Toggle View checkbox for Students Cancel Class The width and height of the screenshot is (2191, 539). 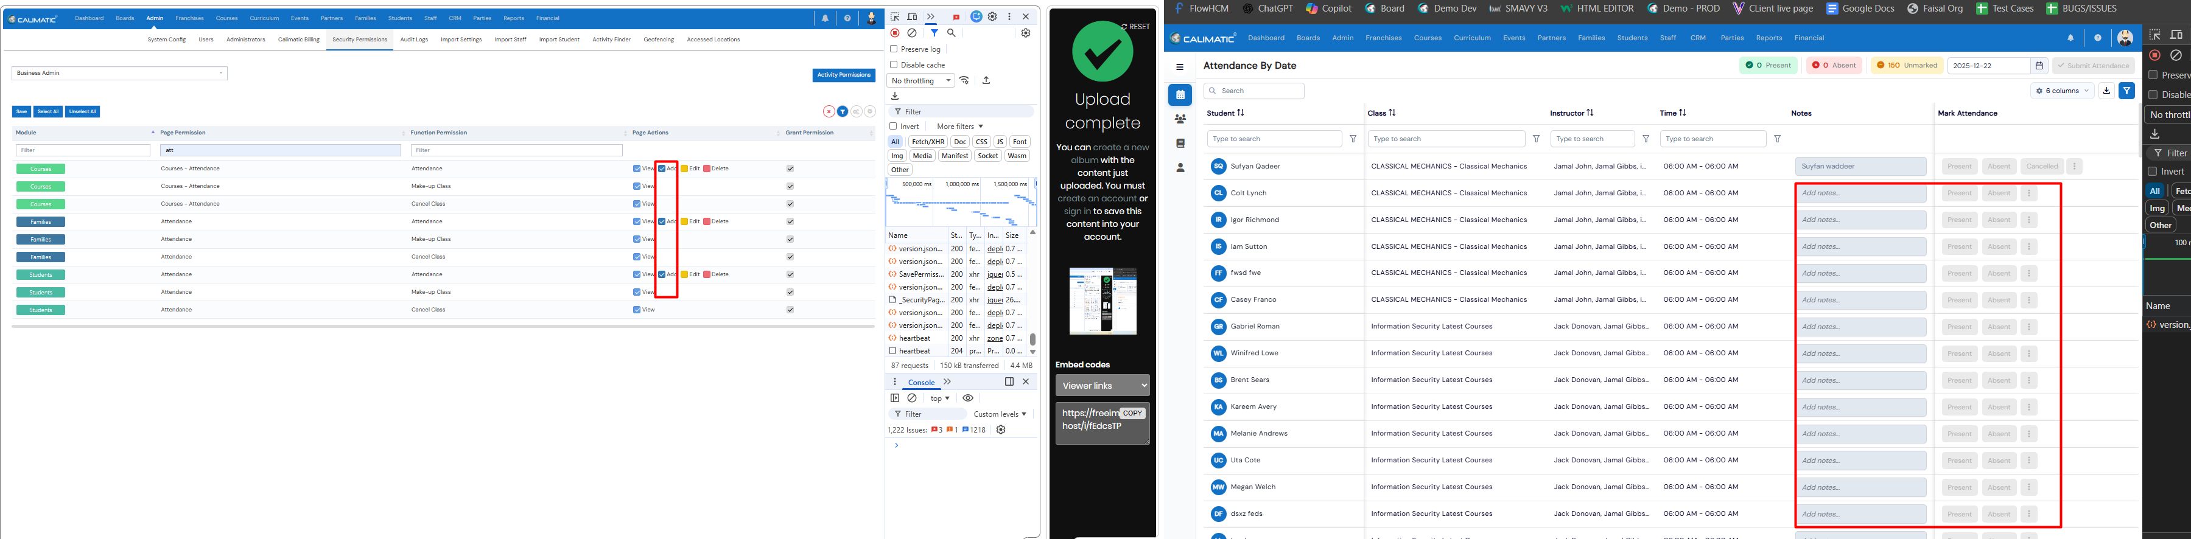pyautogui.click(x=637, y=310)
